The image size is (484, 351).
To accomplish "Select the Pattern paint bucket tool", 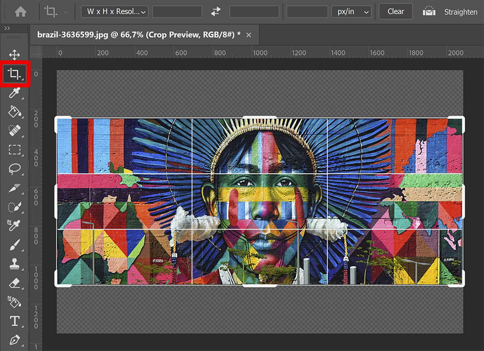I will pos(15,302).
